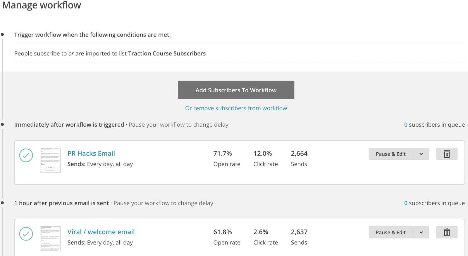This screenshot has width=468, height=256.
Task: Click PR Hacks Email 71.7% open rate
Action: (223, 154)
